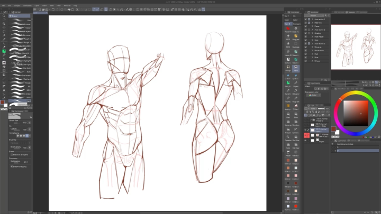Select the Multiple layers eraser sub tool

click(x=20, y=31)
